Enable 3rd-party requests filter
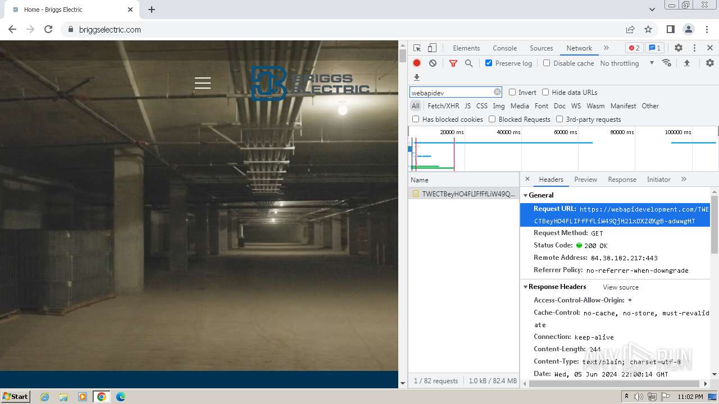The image size is (719, 404). (559, 119)
